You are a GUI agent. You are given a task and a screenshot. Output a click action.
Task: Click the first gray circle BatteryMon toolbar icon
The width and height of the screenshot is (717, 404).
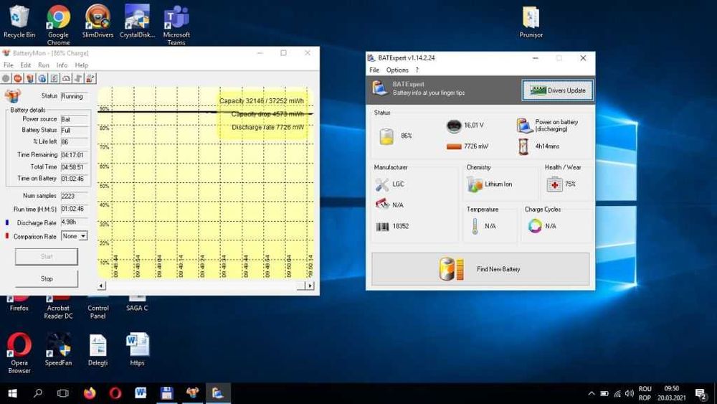6,78
